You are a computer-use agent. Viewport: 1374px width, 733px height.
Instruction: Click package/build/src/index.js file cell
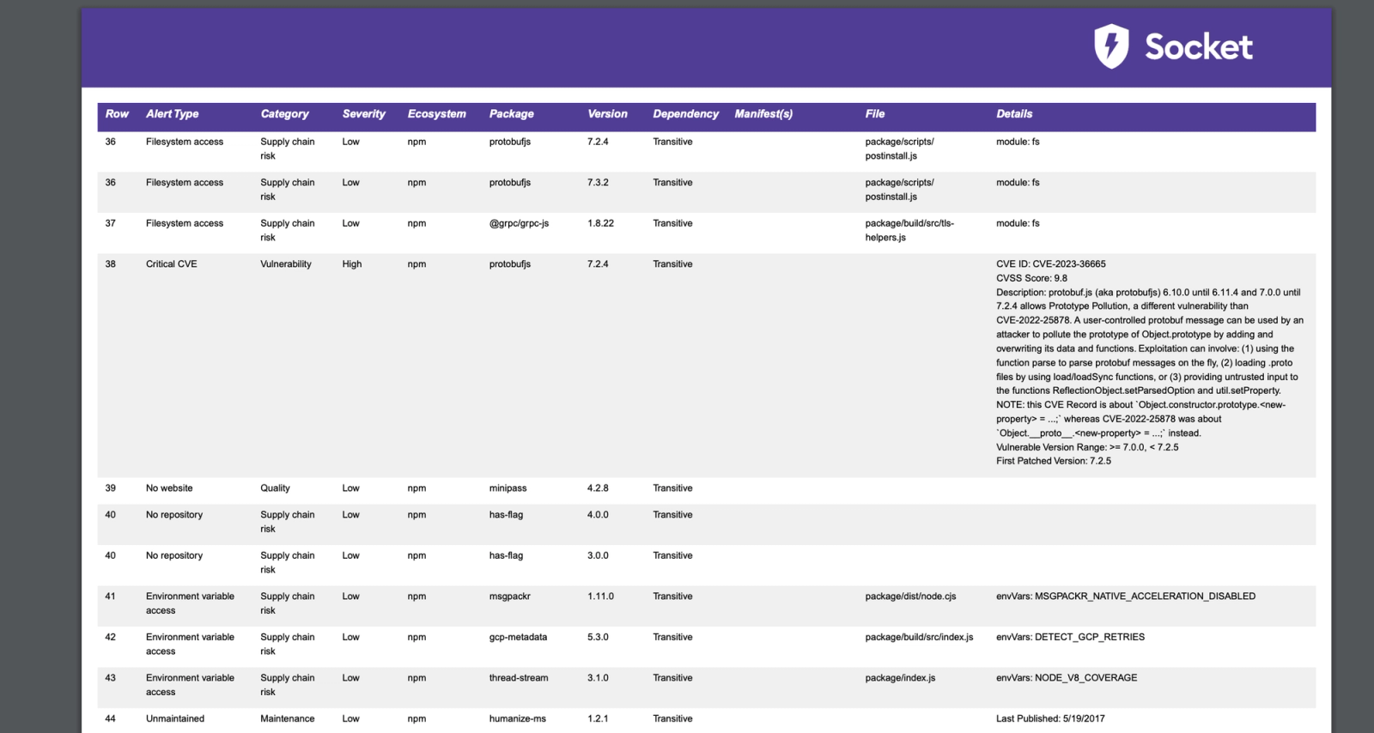pos(919,637)
